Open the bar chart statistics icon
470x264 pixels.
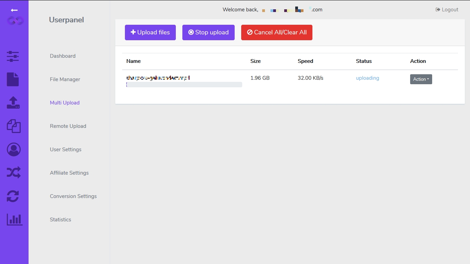(x=14, y=219)
